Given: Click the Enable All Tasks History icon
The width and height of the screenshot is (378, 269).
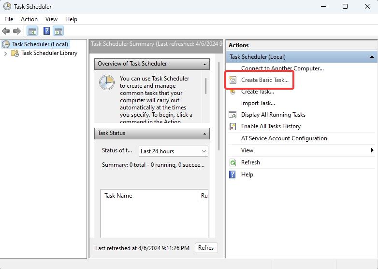Looking at the screenshot, I should 233,126.
